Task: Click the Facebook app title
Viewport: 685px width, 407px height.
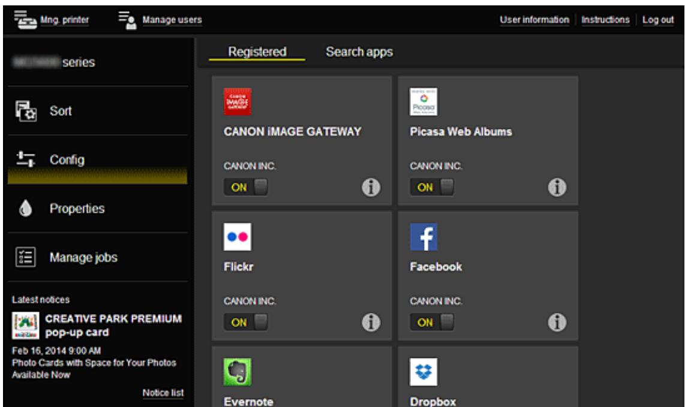Action: (436, 266)
